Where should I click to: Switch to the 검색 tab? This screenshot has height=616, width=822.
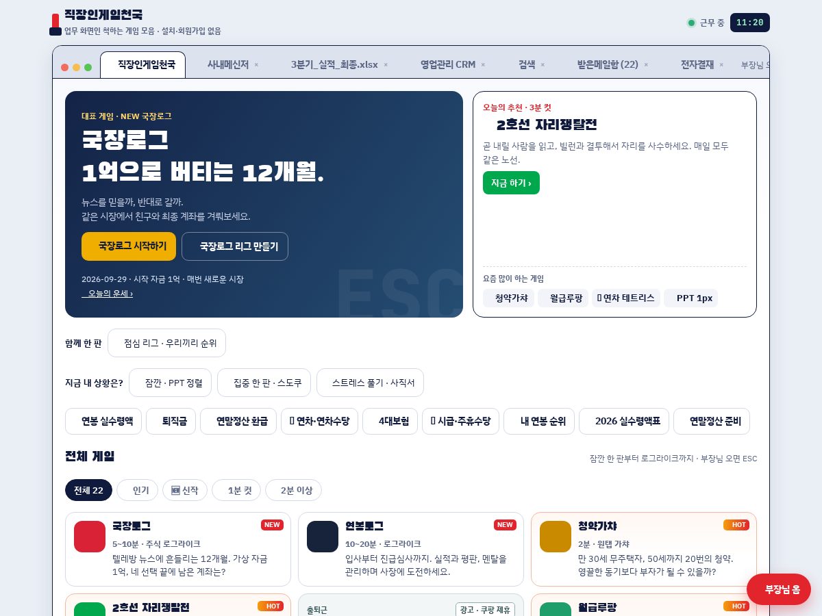527,65
